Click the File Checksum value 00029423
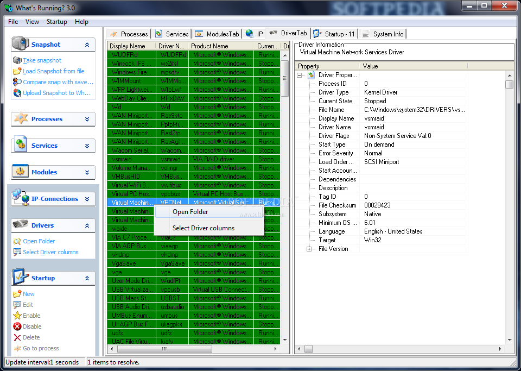This screenshot has height=371, width=521. [377, 205]
